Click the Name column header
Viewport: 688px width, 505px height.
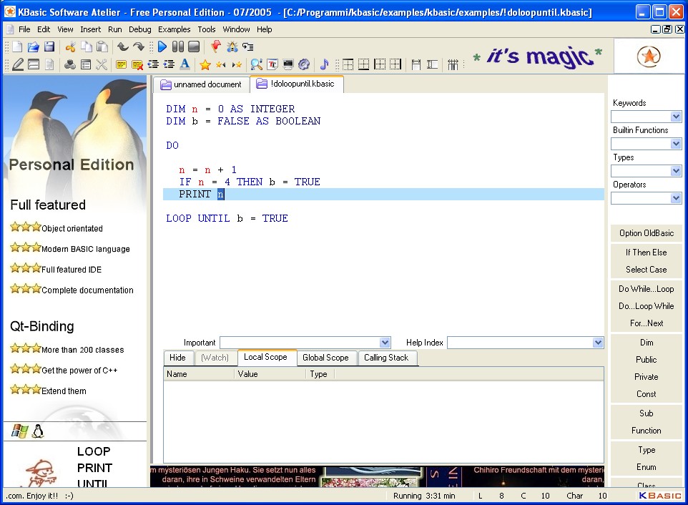pos(199,374)
